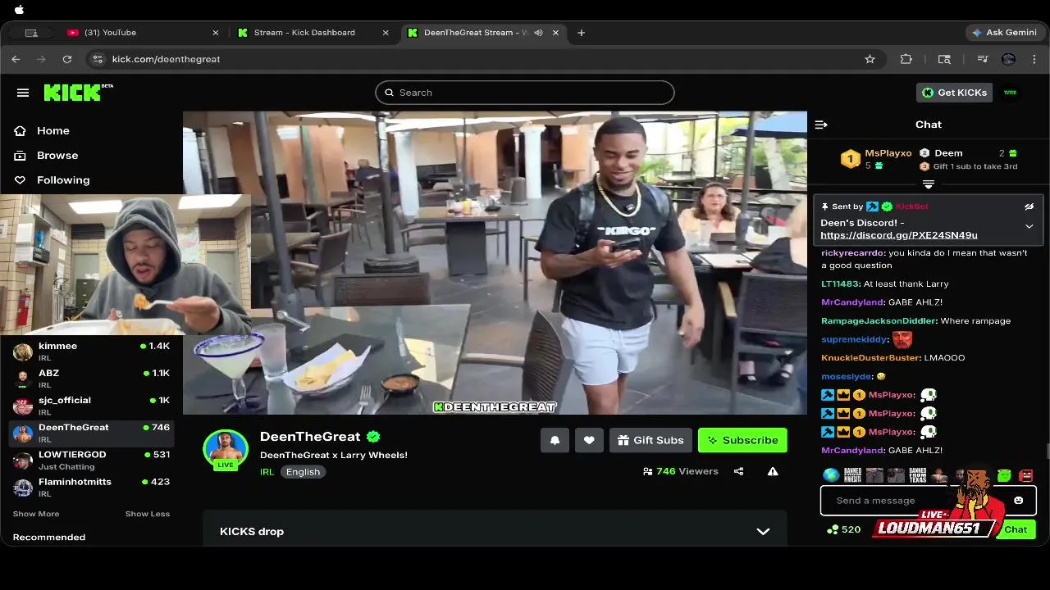Mute the DeenTheGreat Stream tab audio
1050x590 pixels.
538,33
